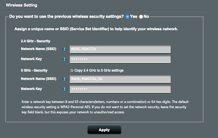
Task: Open help icon for 2.4 GHz Network Key
Action: click(64, 59)
